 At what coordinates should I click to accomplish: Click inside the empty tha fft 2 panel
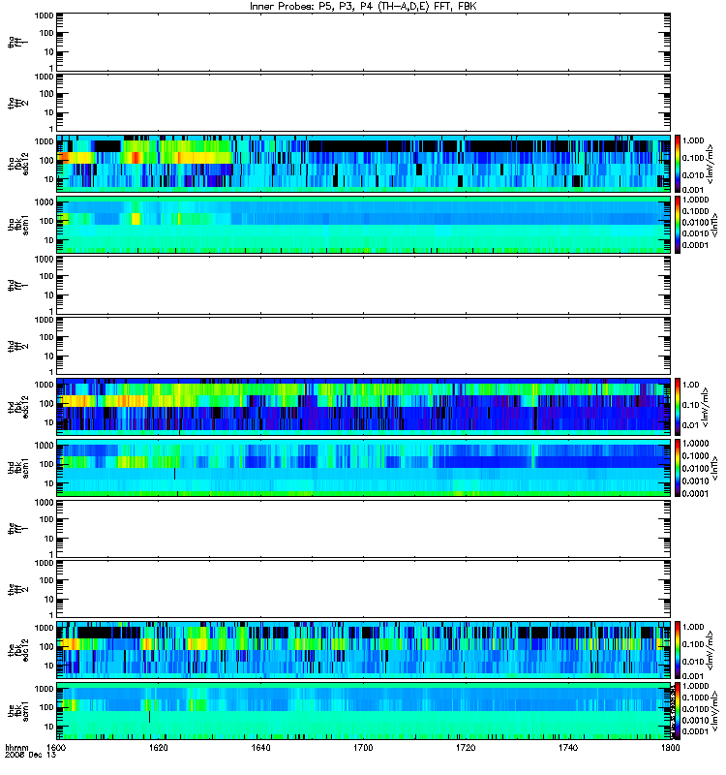click(363, 103)
